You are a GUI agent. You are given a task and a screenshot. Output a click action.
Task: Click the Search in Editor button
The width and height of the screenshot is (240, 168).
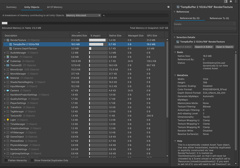point(204,47)
